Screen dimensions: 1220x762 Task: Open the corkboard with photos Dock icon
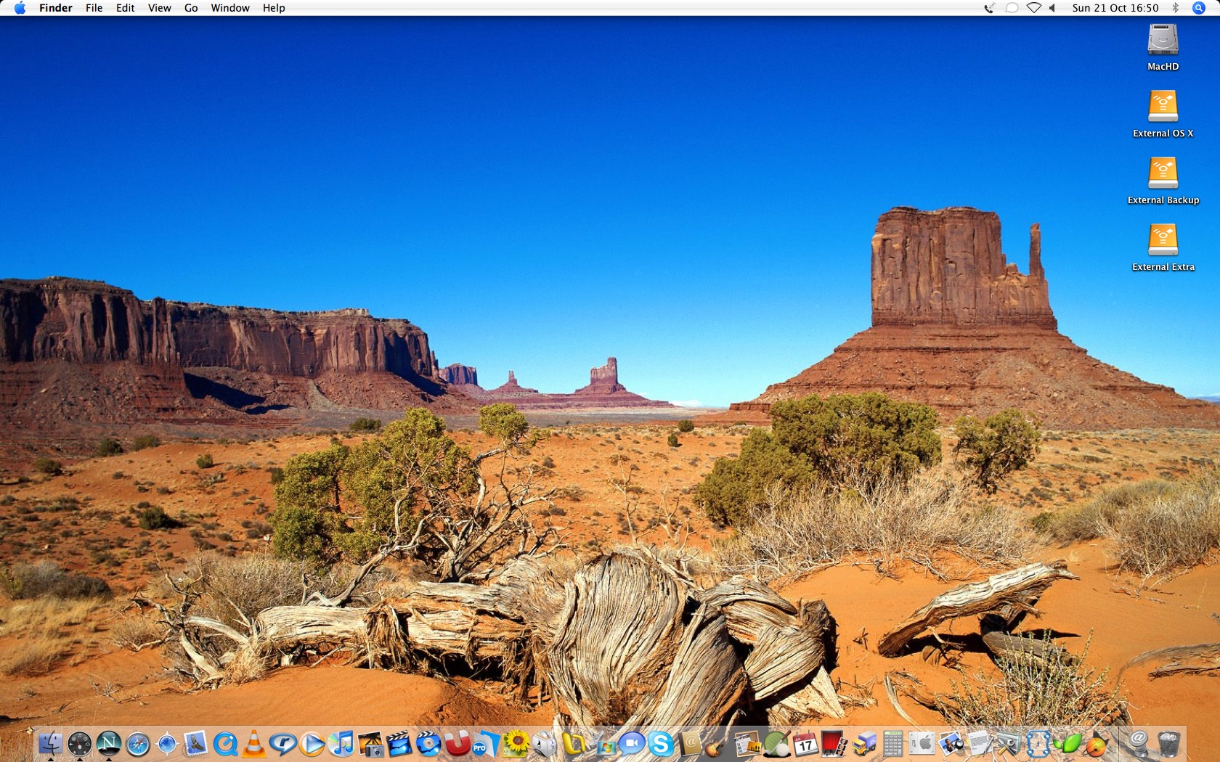tap(748, 744)
